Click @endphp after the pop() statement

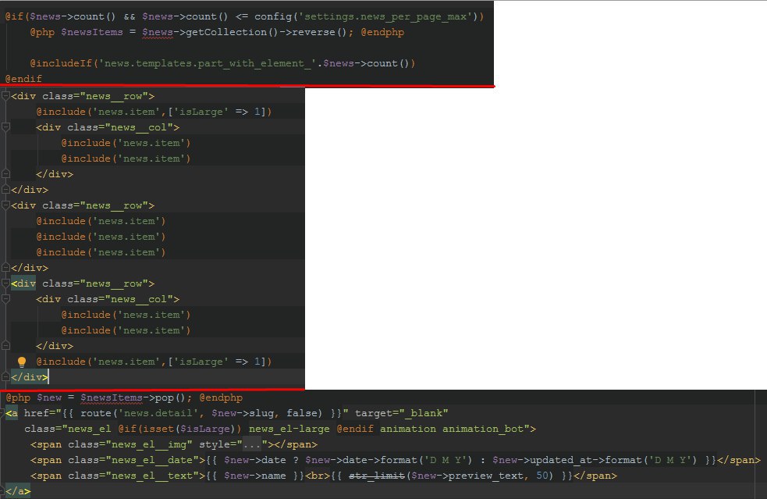click(x=221, y=397)
